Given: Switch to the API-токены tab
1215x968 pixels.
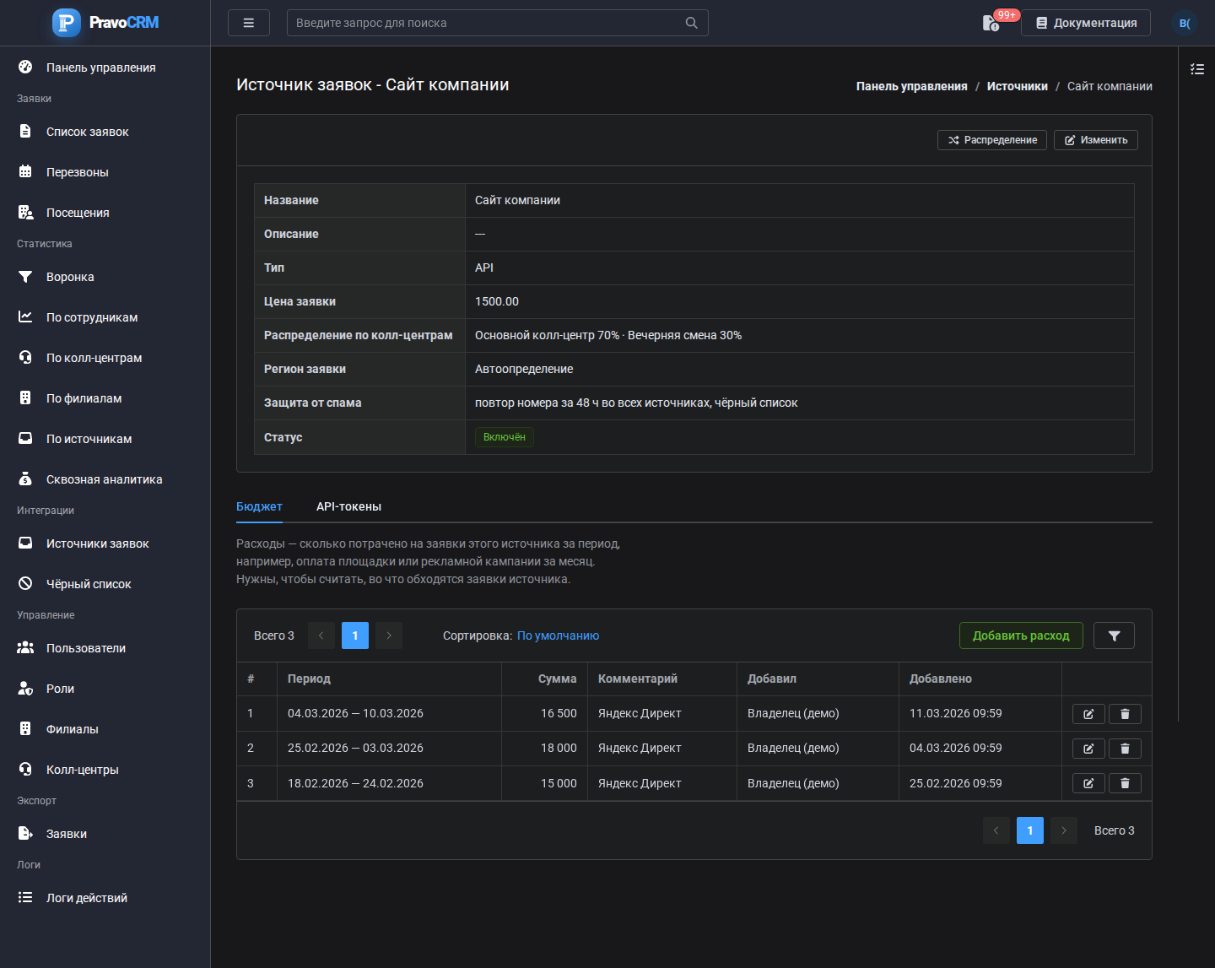Looking at the screenshot, I should pos(348,506).
